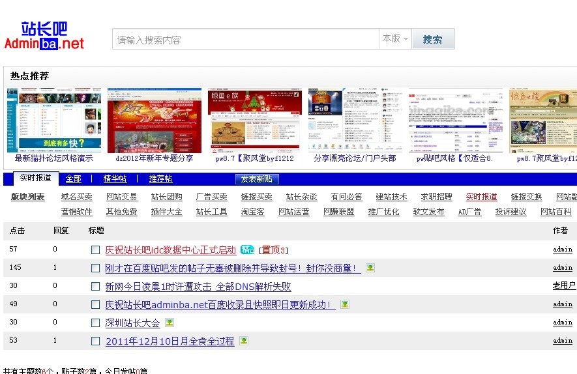Open the 站长杂谈 board
The height and width of the screenshot is (374, 577).
click(x=301, y=197)
